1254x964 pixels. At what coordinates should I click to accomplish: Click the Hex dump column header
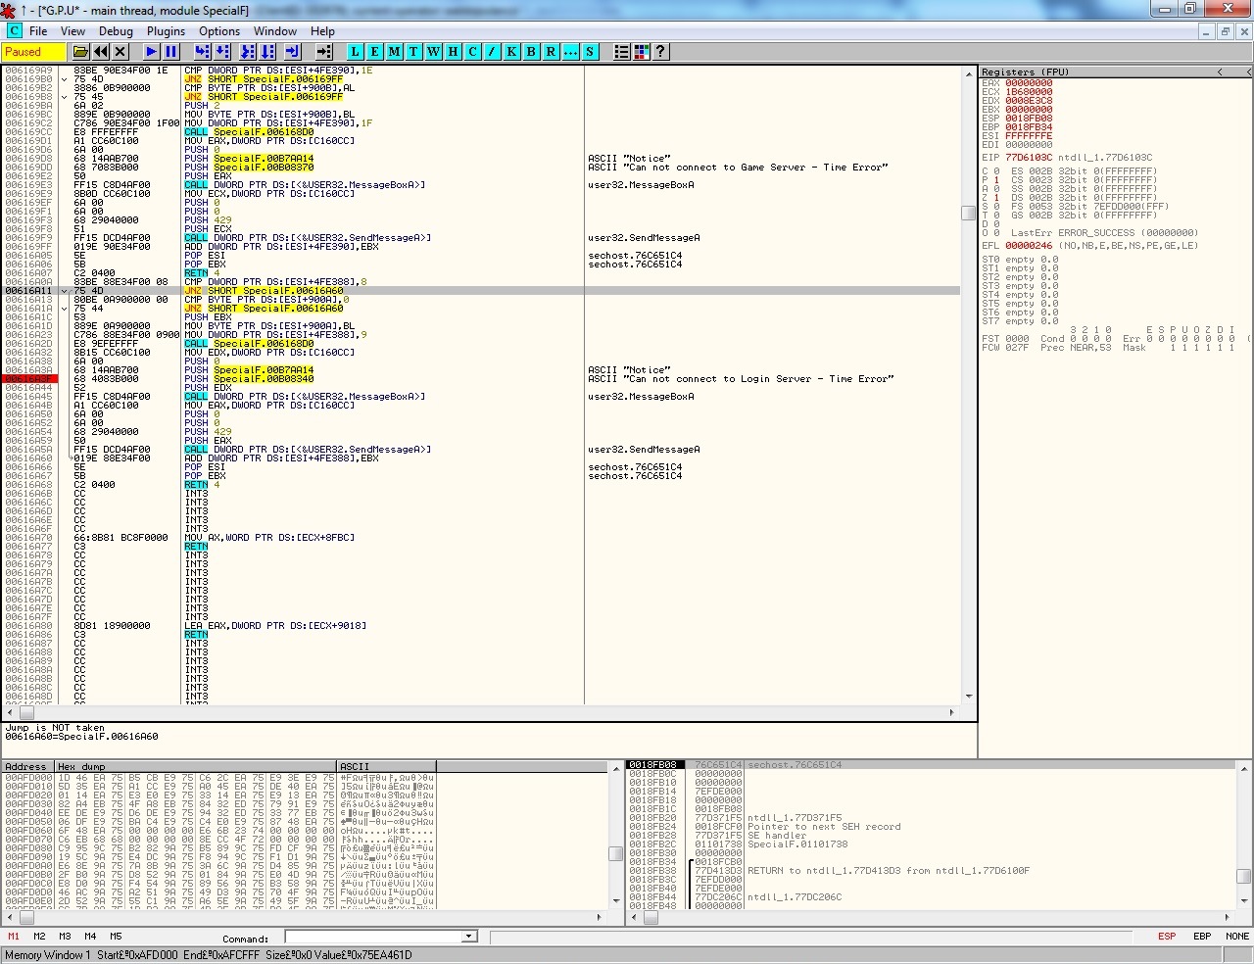(x=196, y=766)
